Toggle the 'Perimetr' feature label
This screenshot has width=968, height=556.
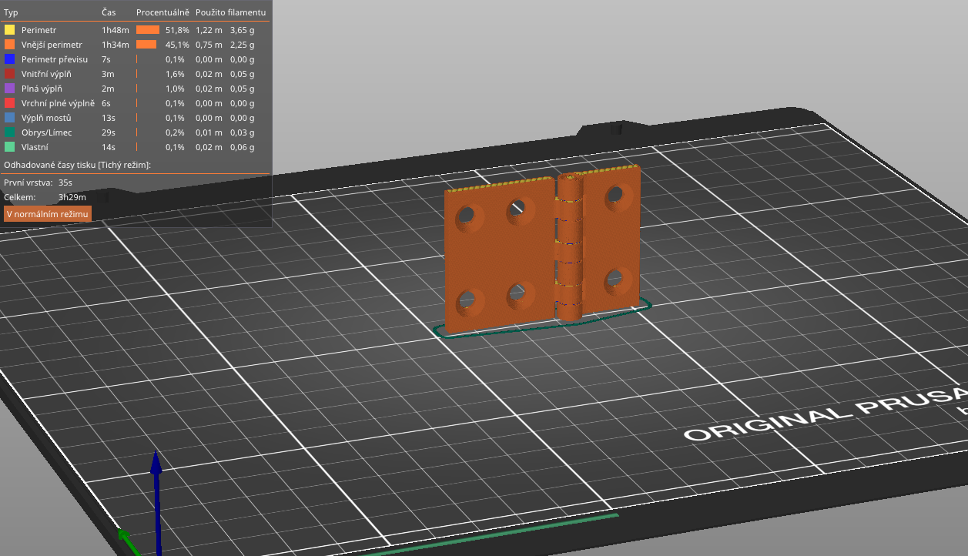[39, 29]
